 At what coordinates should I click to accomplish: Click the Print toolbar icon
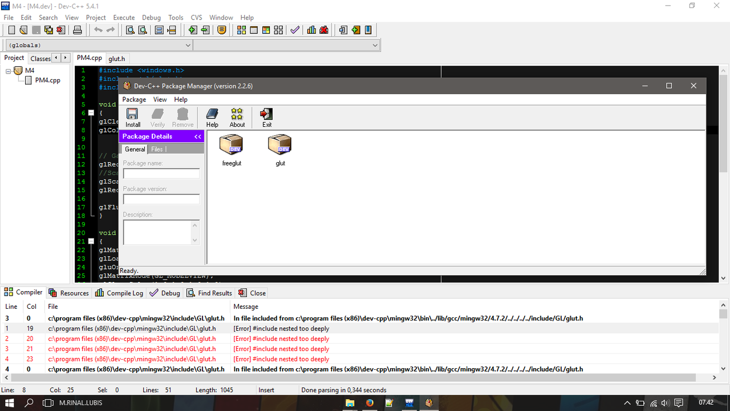pos(78,30)
